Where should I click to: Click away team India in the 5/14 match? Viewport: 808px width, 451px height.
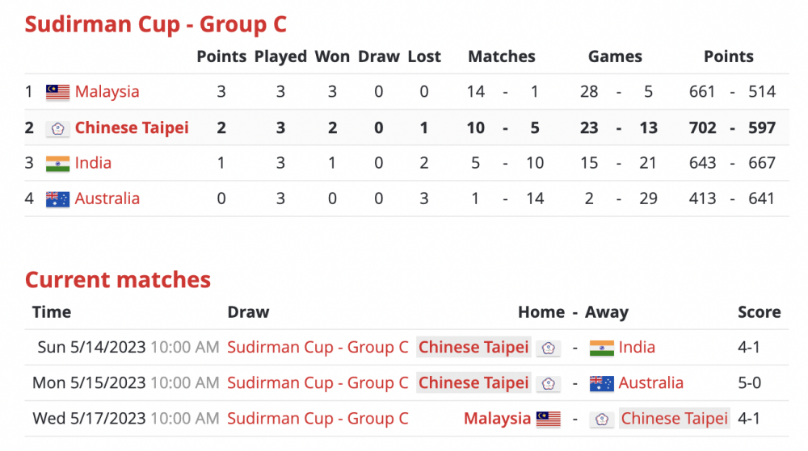pos(637,348)
